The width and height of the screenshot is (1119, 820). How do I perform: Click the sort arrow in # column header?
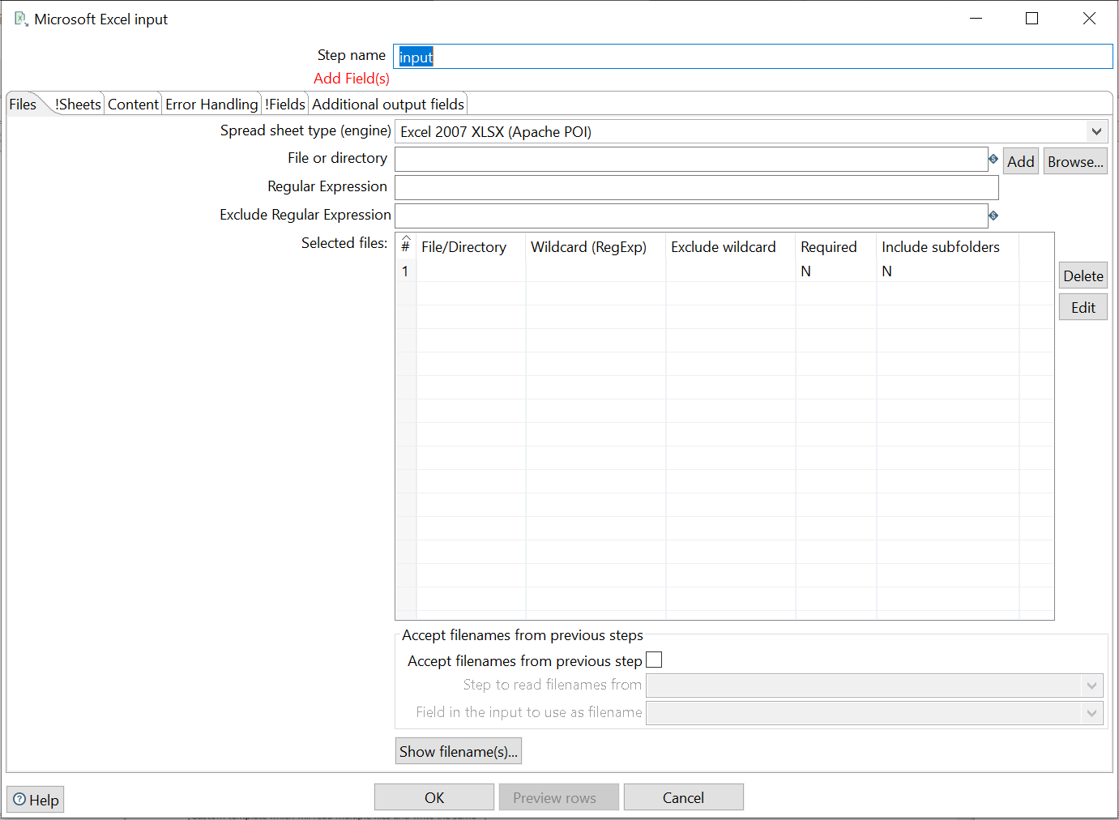pyautogui.click(x=406, y=240)
